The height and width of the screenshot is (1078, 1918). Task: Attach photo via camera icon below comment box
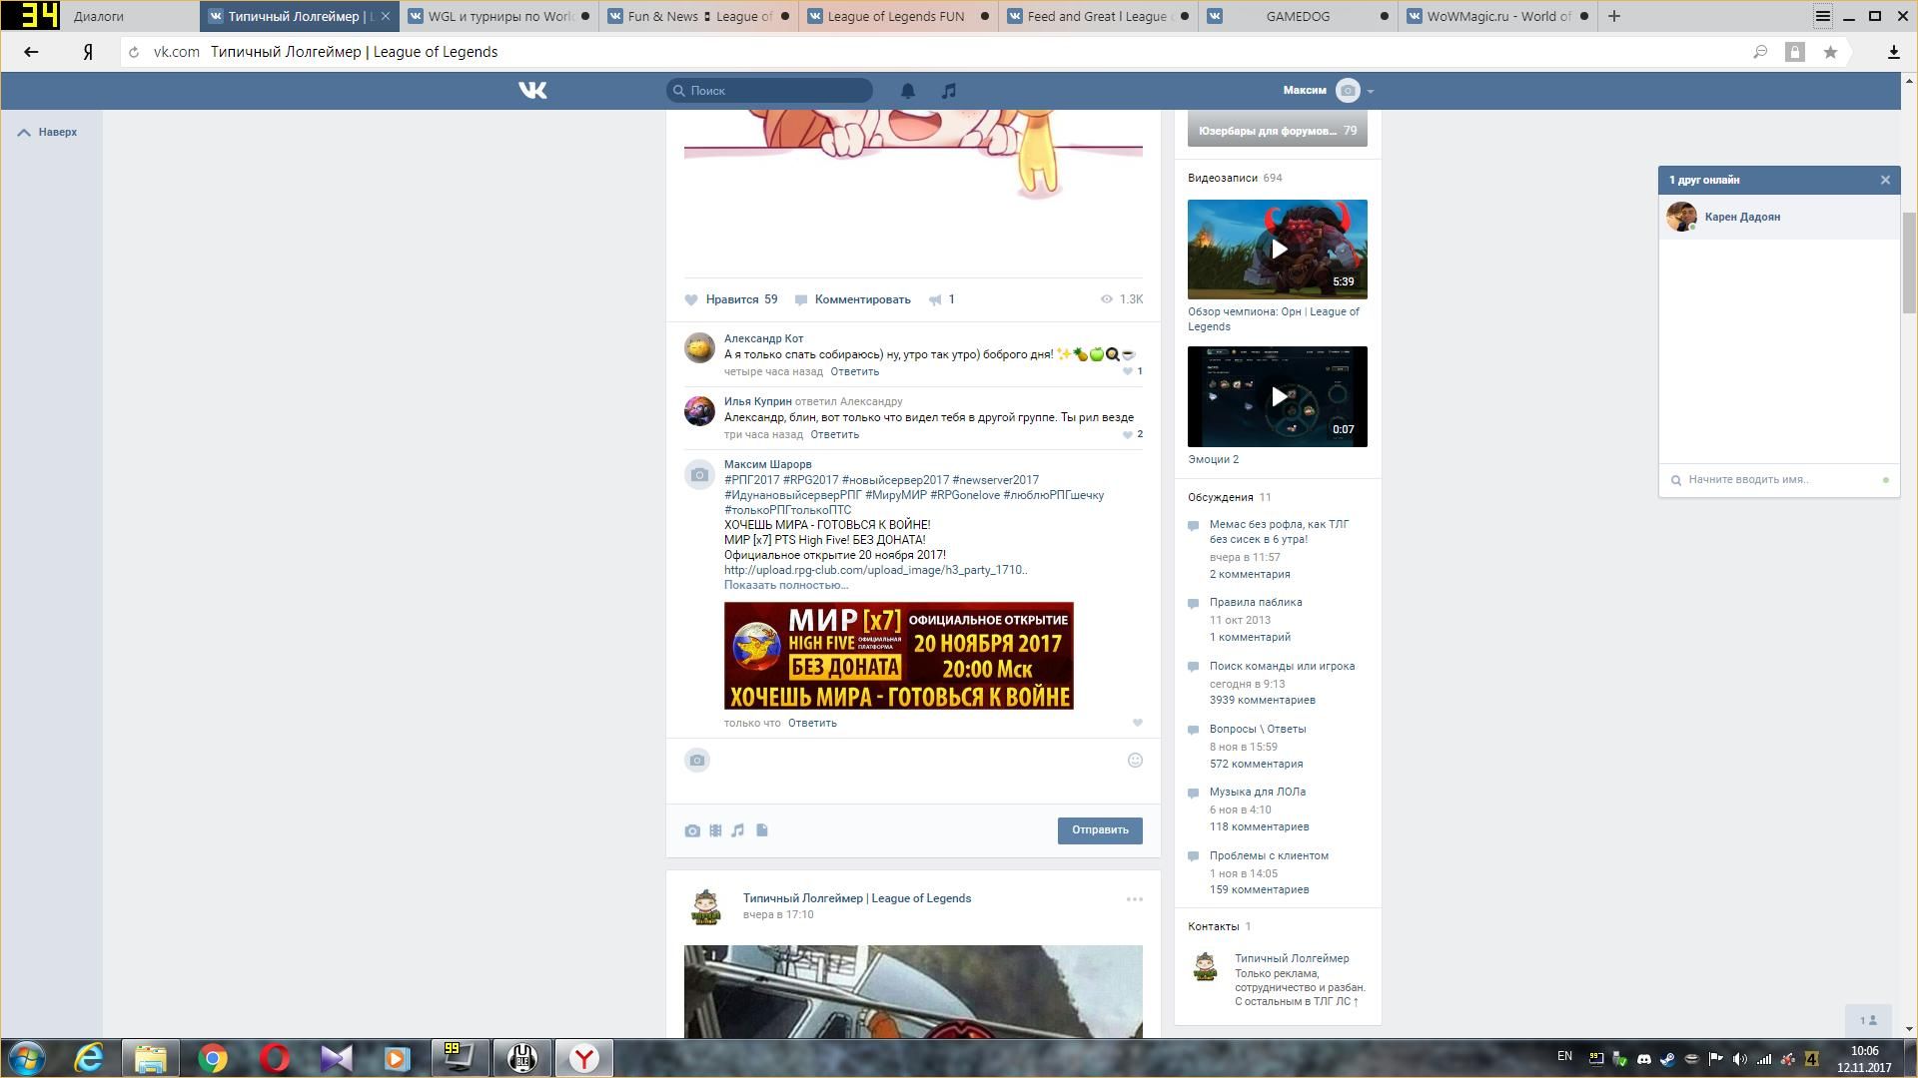pos(692,830)
